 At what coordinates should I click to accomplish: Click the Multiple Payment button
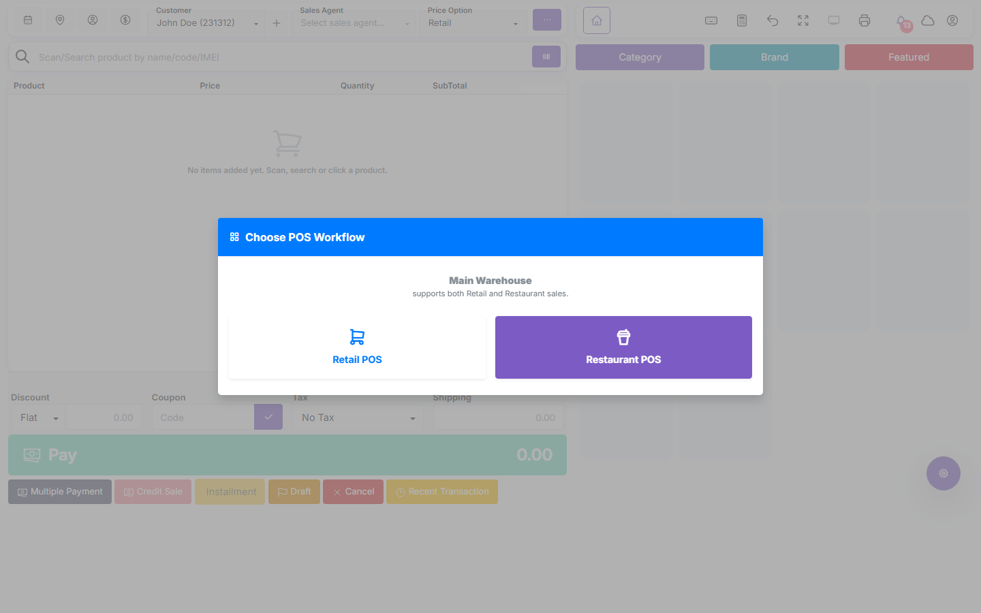[x=60, y=492]
